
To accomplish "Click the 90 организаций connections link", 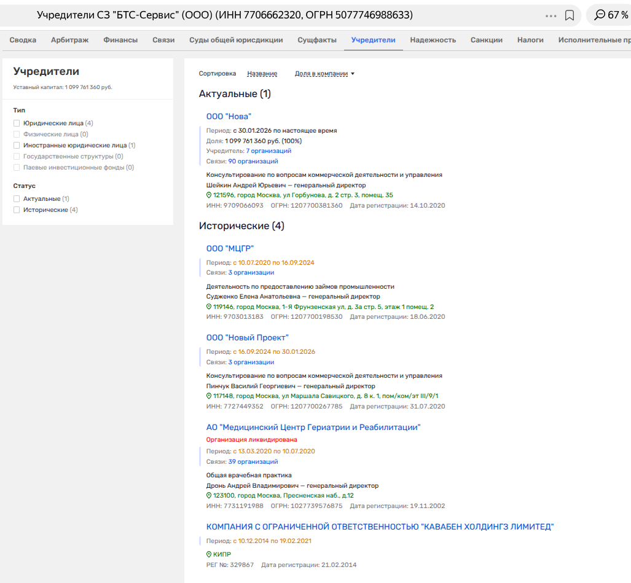I will (253, 162).
